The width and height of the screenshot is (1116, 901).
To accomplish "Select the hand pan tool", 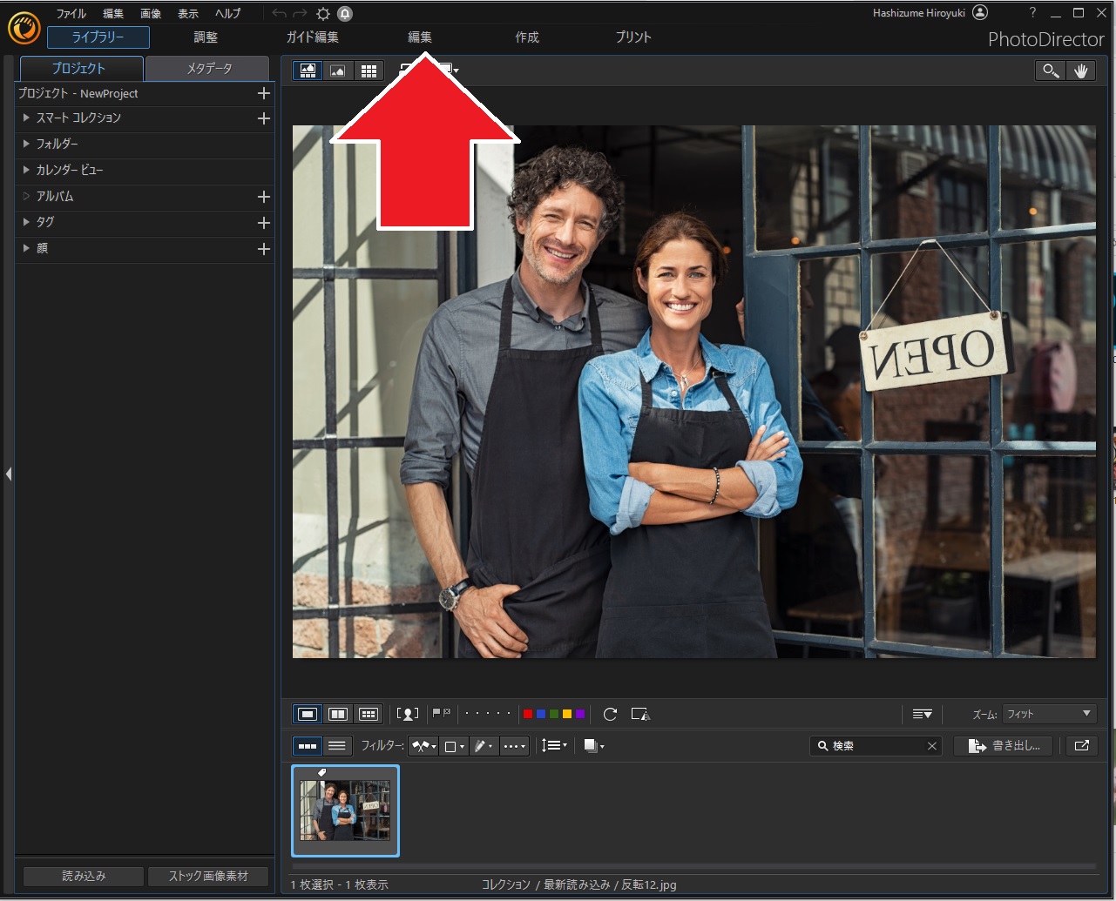I will click(x=1080, y=71).
